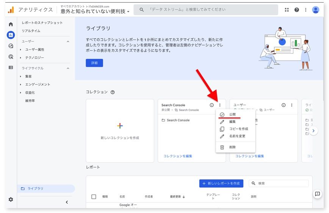Open the three-dot menu on ユーザー card
Viewport: 329px width, 213px height.
291,105
